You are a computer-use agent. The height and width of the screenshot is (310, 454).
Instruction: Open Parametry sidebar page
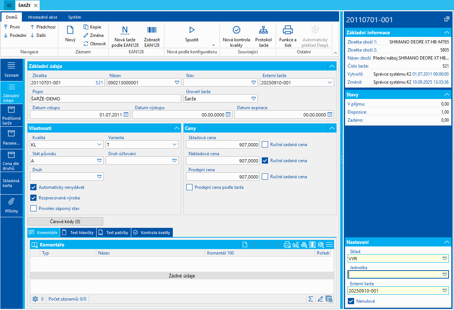pos(11,138)
